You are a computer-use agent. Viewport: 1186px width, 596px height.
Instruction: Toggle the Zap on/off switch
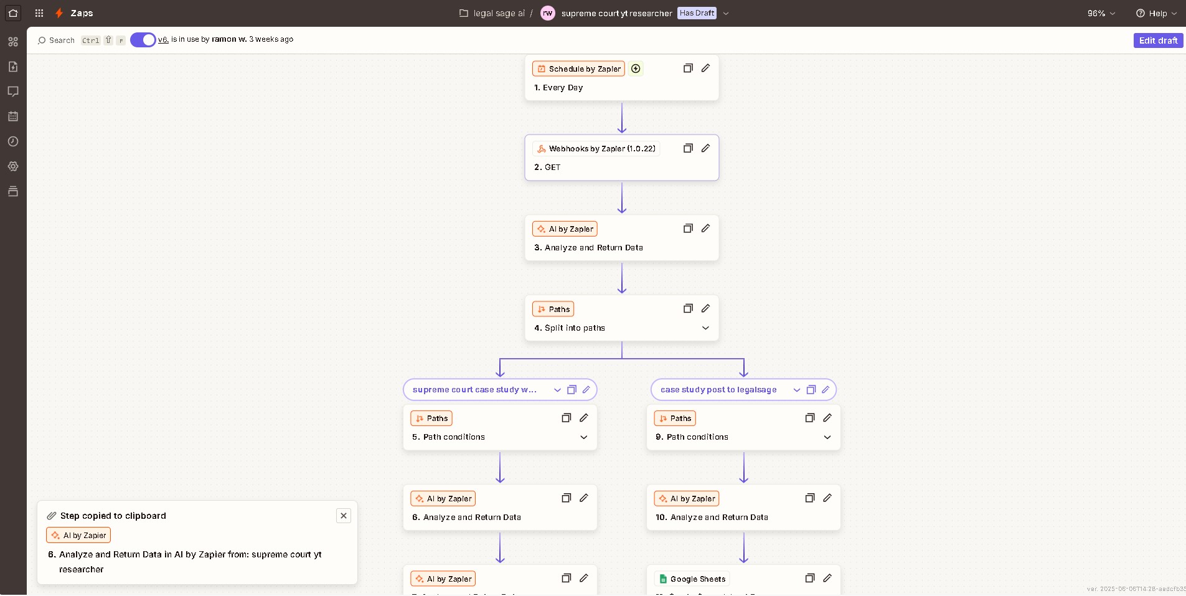pyautogui.click(x=143, y=40)
